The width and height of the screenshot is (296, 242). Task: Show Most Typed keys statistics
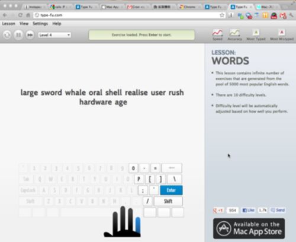(x=256, y=35)
